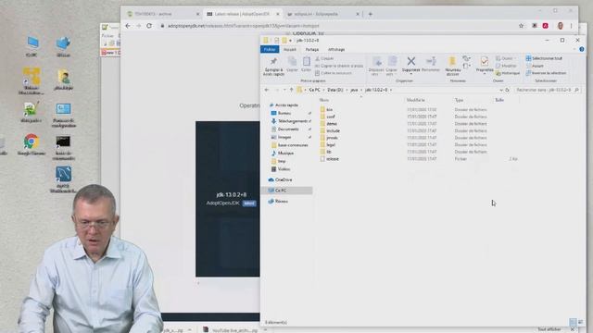Click the Couper scissors command
Screen dimensions: 593x333
coord(324,58)
